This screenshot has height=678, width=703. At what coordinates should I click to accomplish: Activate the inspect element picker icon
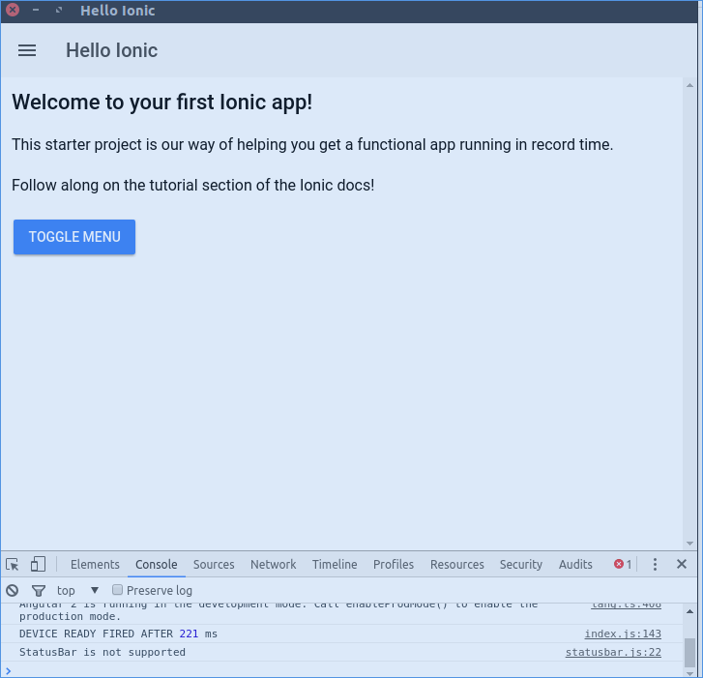(13, 564)
